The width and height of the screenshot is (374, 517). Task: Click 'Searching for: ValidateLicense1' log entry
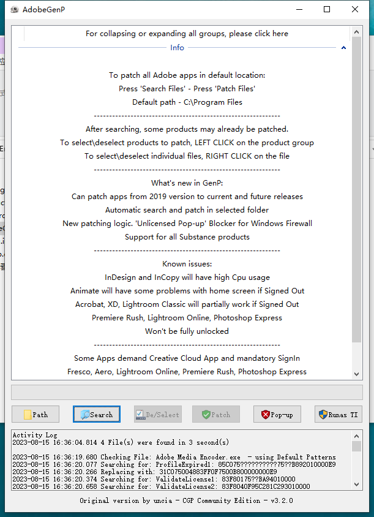point(154,479)
